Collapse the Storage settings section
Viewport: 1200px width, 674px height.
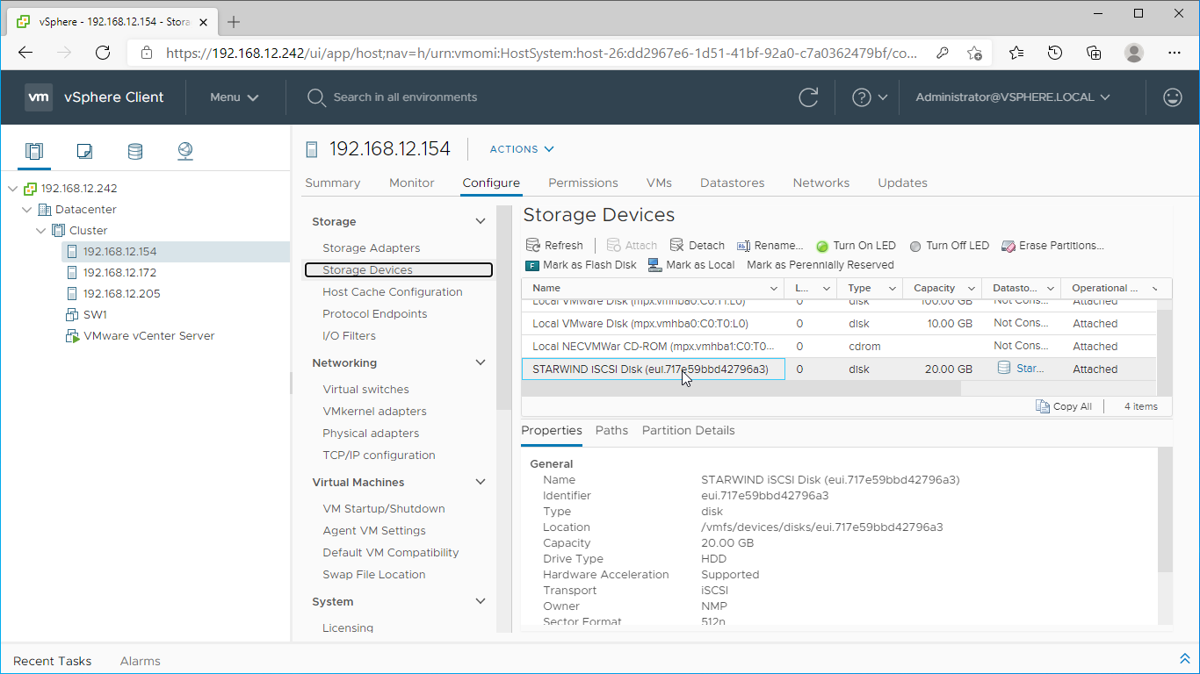481,221
